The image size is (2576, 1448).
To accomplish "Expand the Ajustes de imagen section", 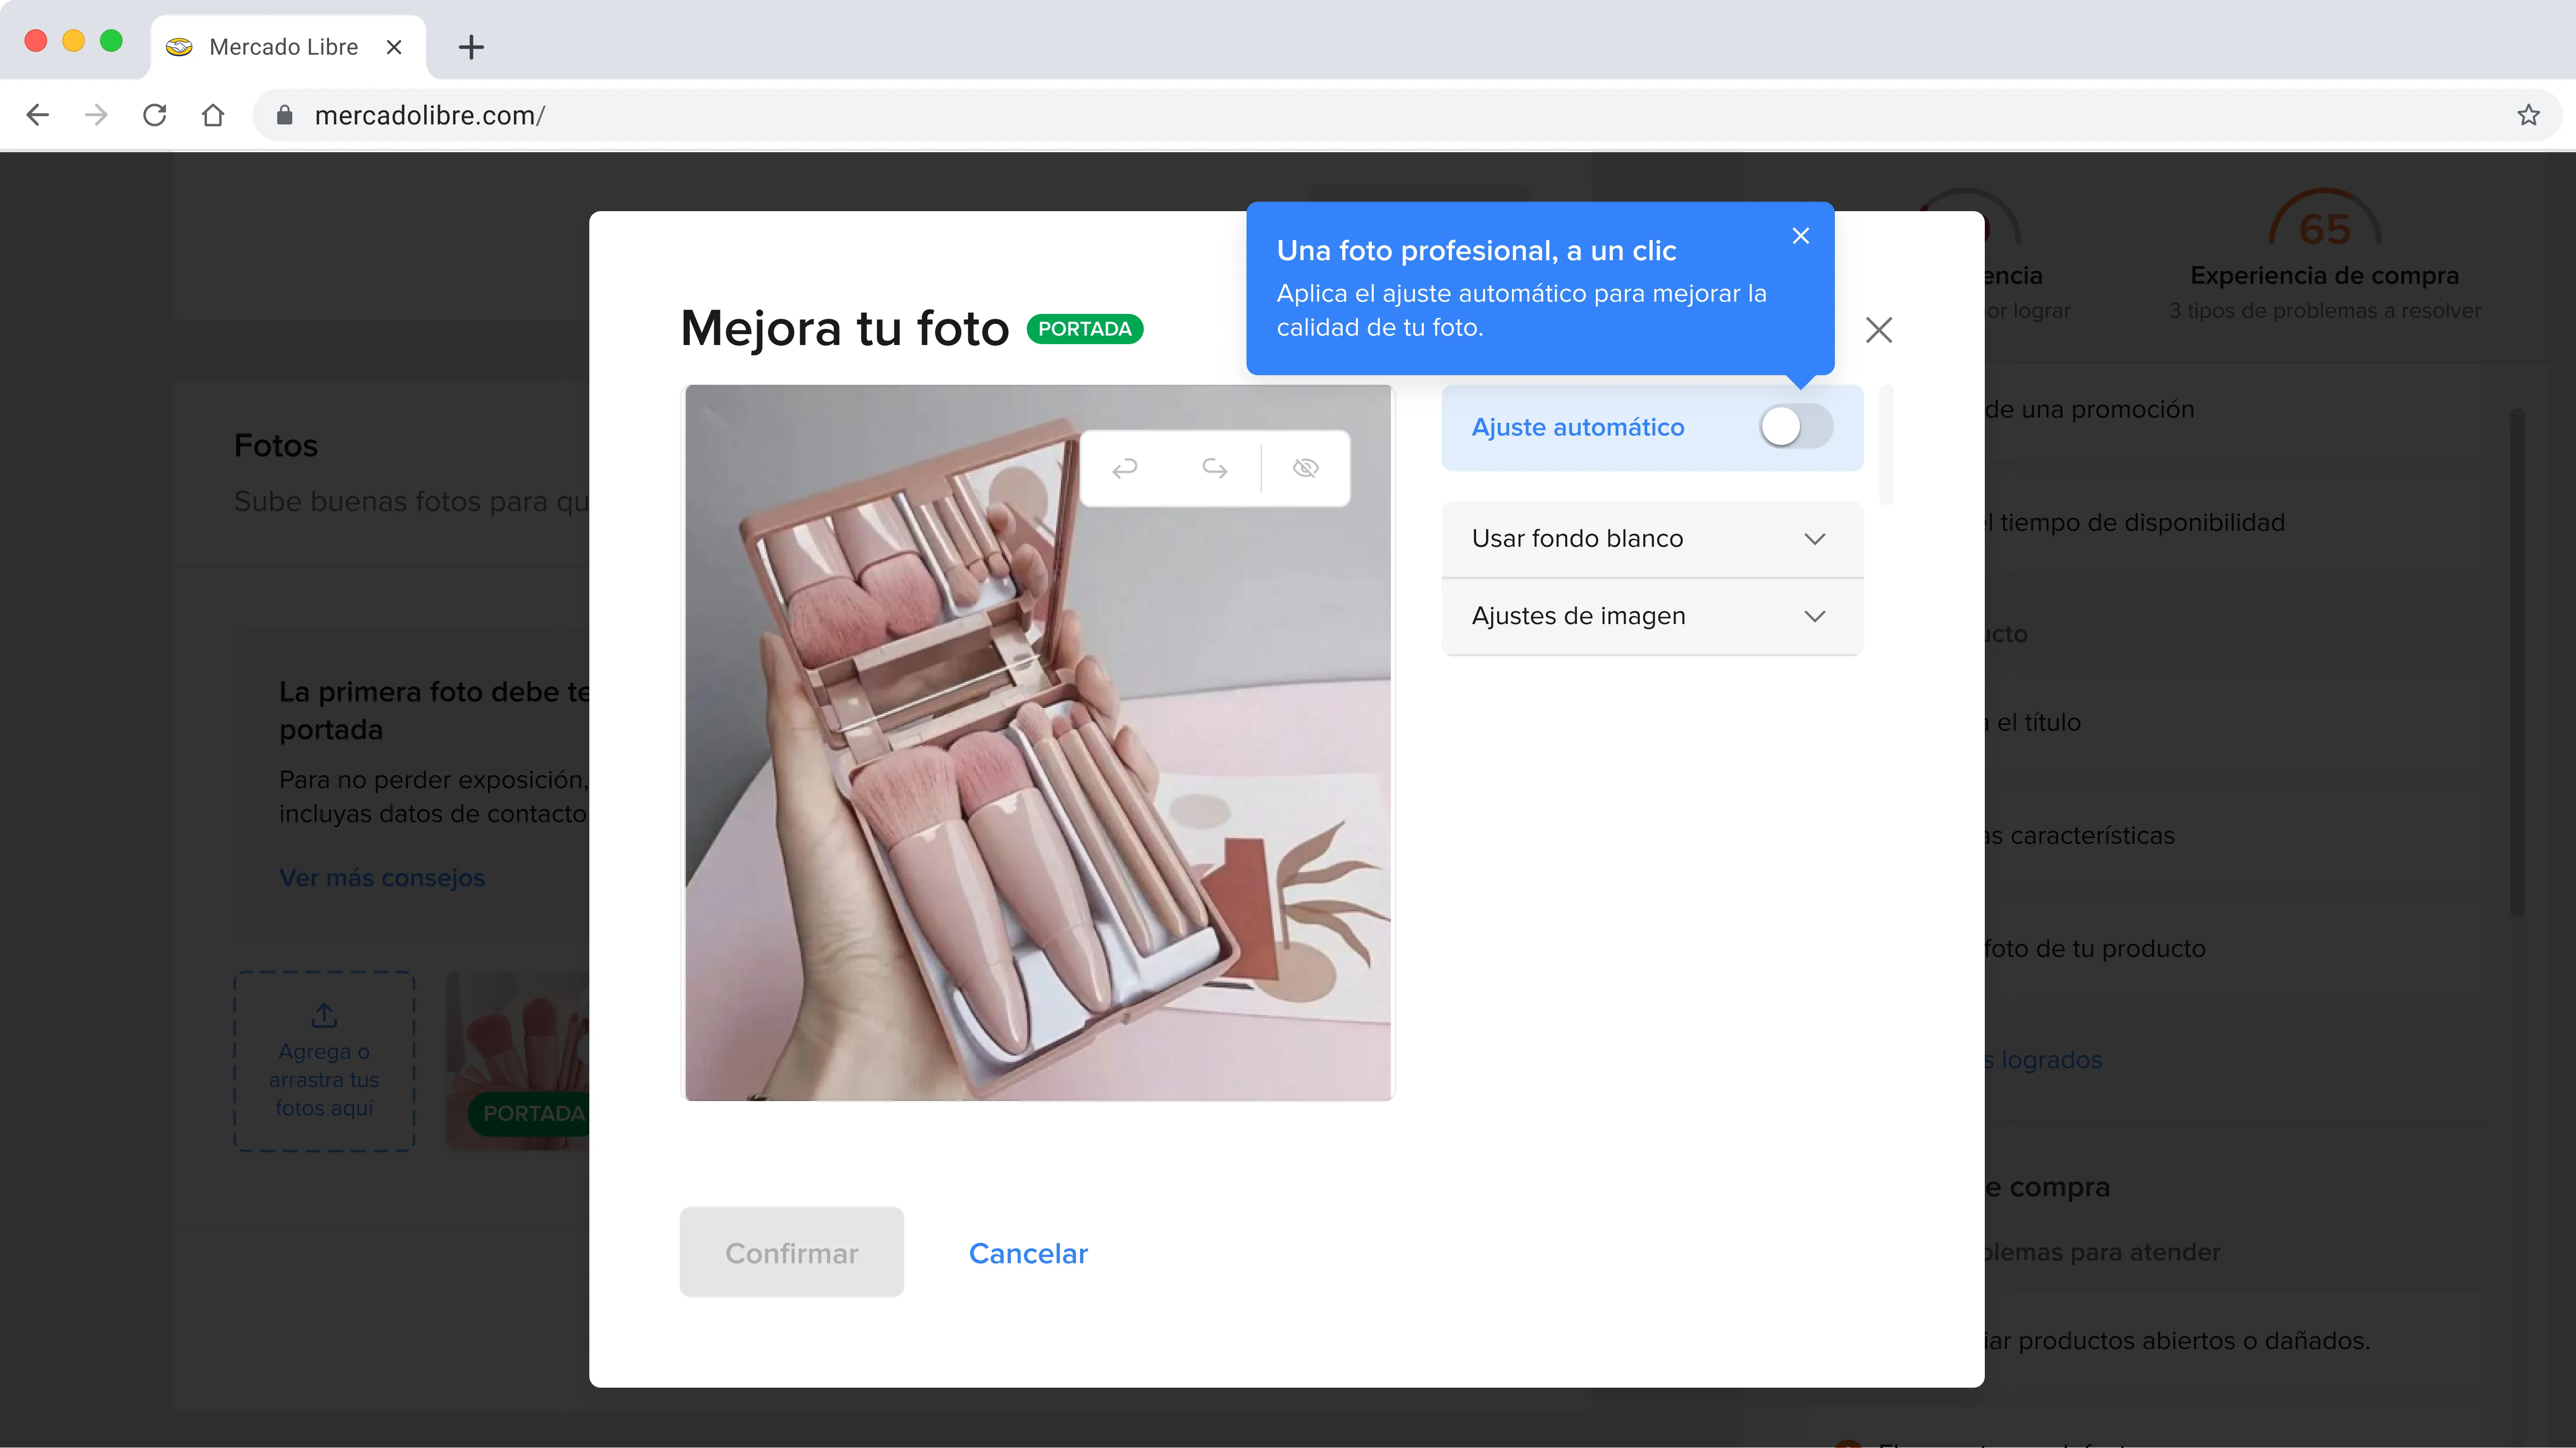I will click(1652, 616).
